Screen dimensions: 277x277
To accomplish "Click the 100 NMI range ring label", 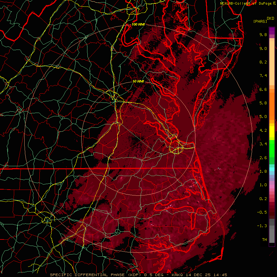I will (138, 24).
